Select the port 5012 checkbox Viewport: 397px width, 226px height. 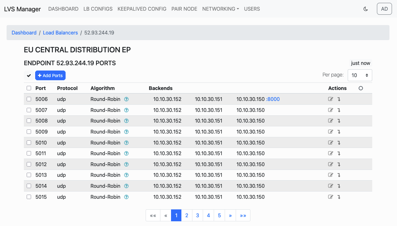[29, 164]
